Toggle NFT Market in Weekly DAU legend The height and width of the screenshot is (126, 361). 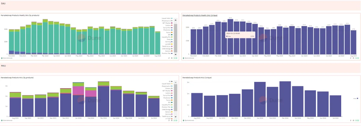pos(168,23)
